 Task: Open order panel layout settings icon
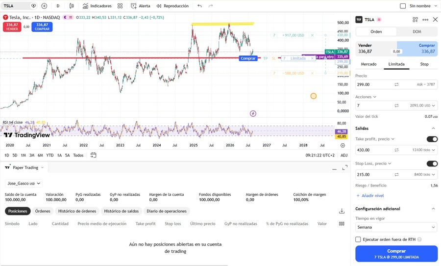[415, 20]
